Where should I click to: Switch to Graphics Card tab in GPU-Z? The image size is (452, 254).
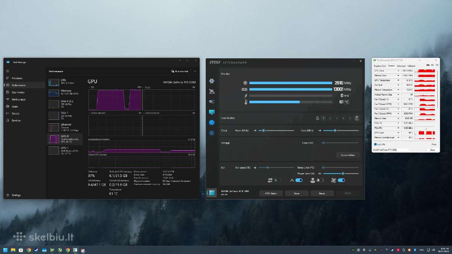pyautogui.click(x=380, y=66)
